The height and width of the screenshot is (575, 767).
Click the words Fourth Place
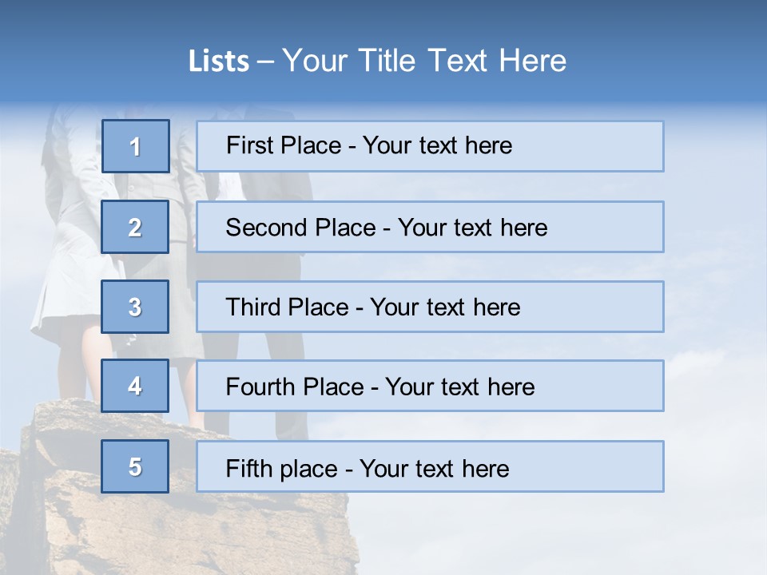295,387
